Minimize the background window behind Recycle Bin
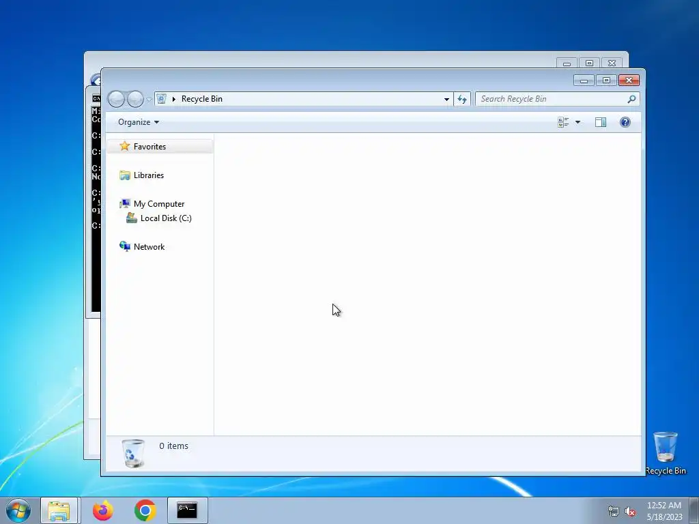 (x=567, y=63)
